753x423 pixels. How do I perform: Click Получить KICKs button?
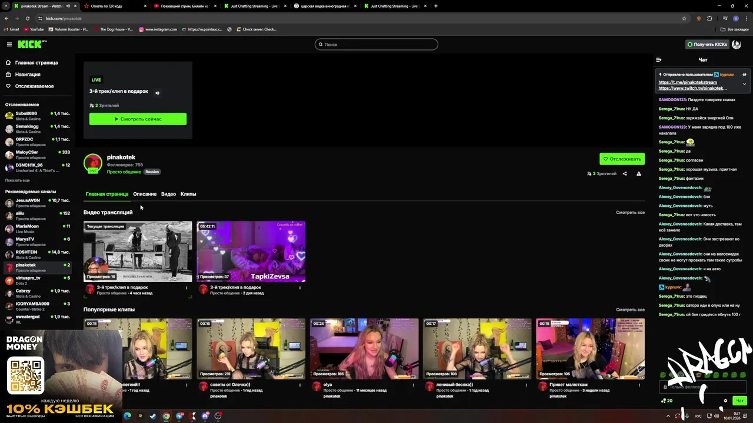tap(707, 45)
